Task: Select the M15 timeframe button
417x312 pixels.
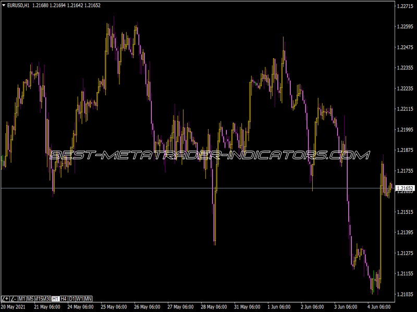Action: (39, 298)
